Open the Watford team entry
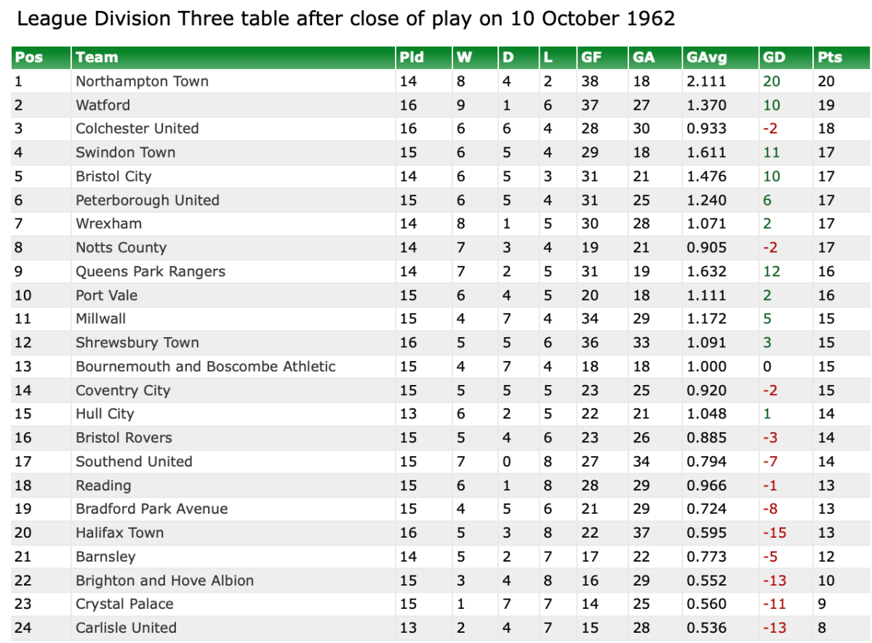 coord(103,105)
